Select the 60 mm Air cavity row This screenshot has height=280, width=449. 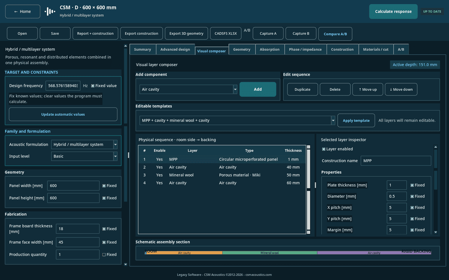tap(222, 183)
